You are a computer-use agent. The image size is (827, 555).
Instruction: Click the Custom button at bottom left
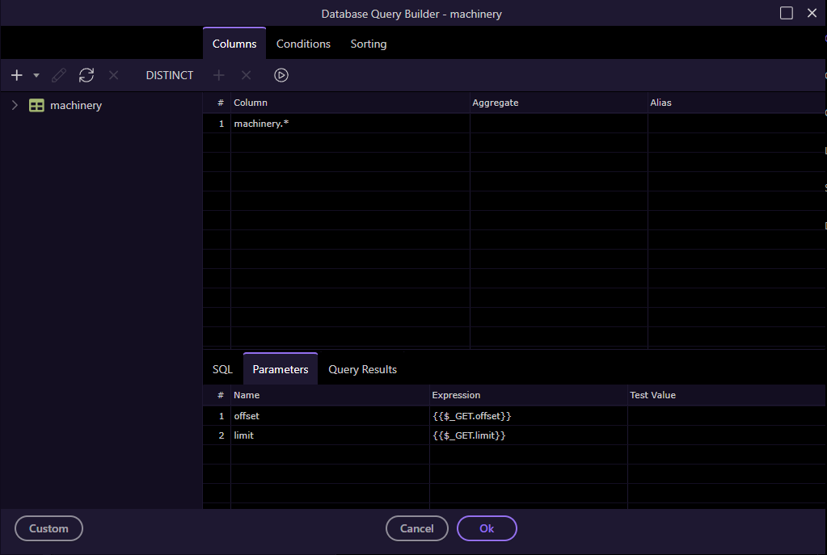pos(49,528)
